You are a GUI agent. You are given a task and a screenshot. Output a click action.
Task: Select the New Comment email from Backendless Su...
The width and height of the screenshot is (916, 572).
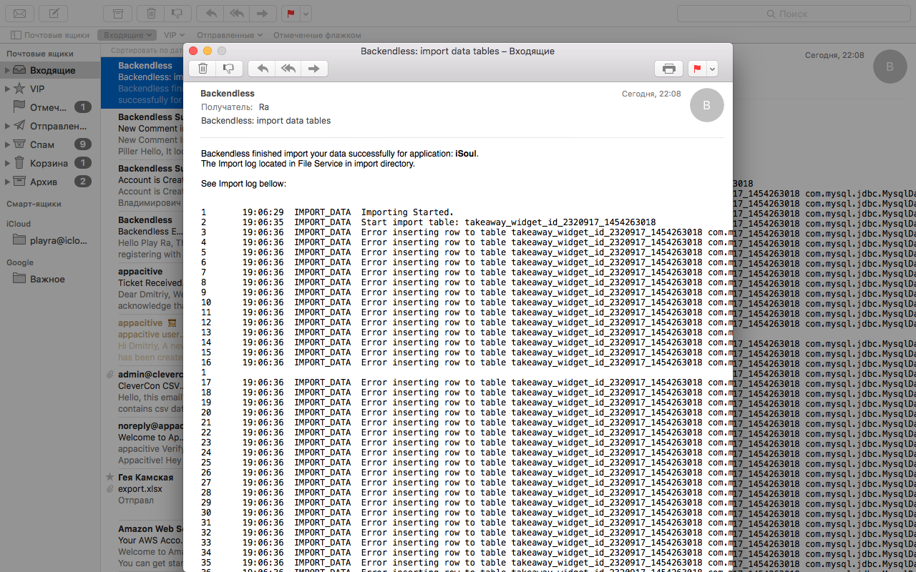tap(142, 134)
